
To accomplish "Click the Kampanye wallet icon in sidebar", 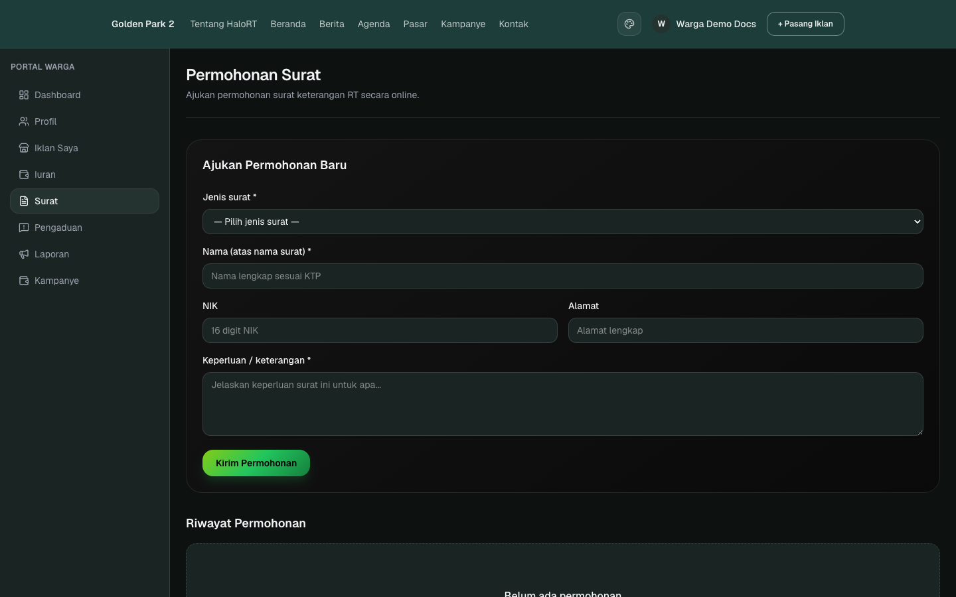I will click(24, 281).
